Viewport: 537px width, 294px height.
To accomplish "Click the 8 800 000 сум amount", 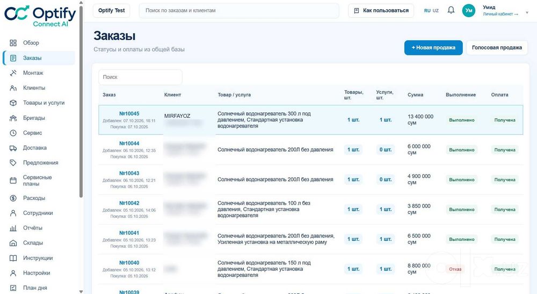I will (419, 269).
